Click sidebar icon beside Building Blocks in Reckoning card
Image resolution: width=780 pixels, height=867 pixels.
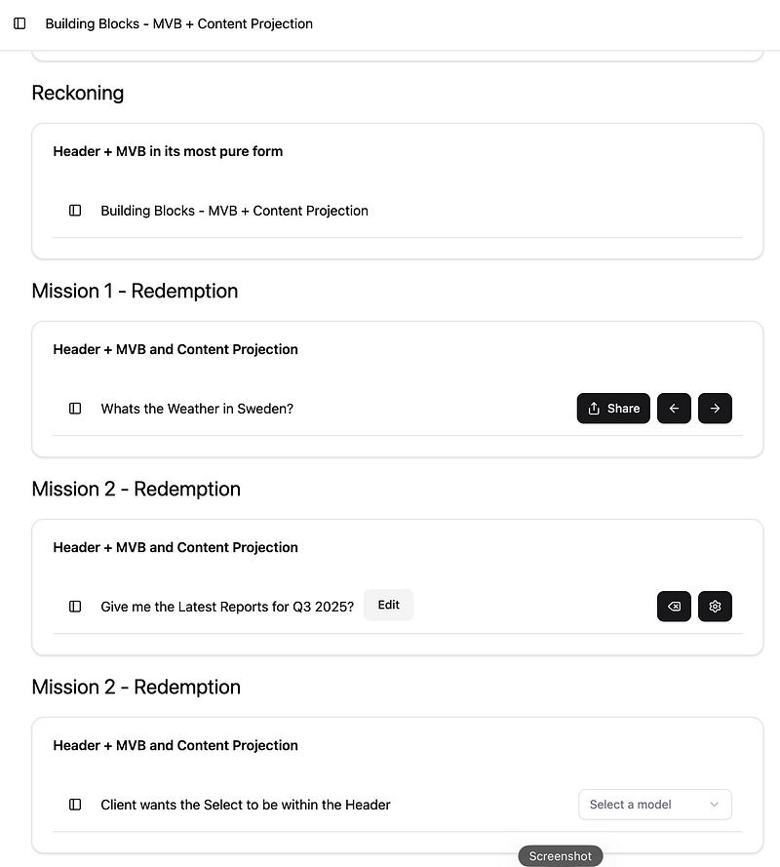pos(75,211)
